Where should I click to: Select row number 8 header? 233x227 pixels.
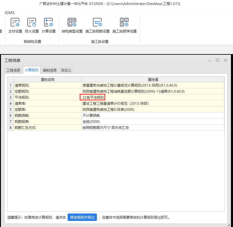pos(11,127)
